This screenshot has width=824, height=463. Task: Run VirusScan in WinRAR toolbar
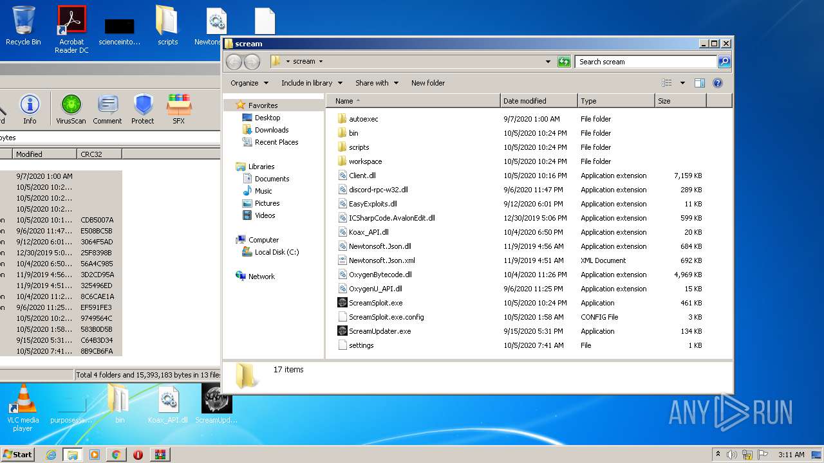[x=71, y=109]
